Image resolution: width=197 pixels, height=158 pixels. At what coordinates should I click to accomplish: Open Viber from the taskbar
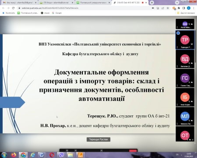tap(61, 154)
